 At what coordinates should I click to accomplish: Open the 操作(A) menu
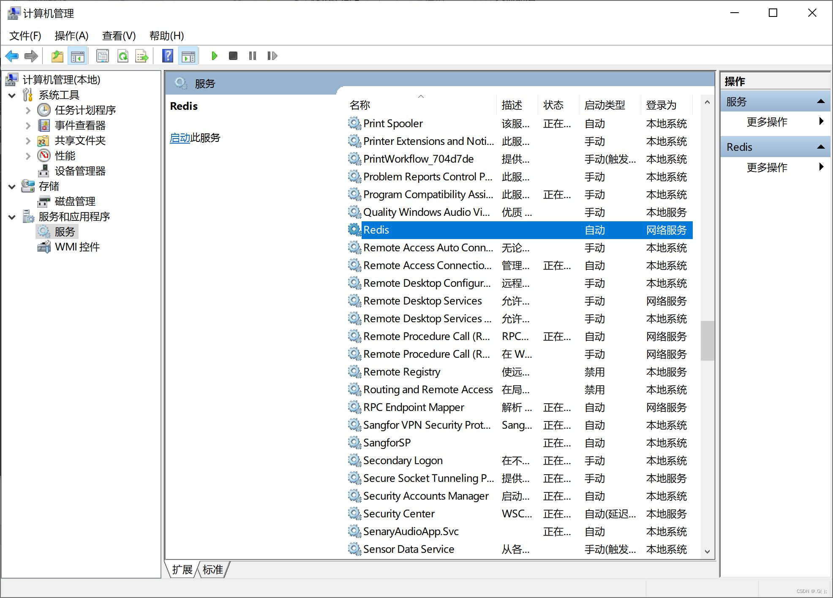[71, 36]
